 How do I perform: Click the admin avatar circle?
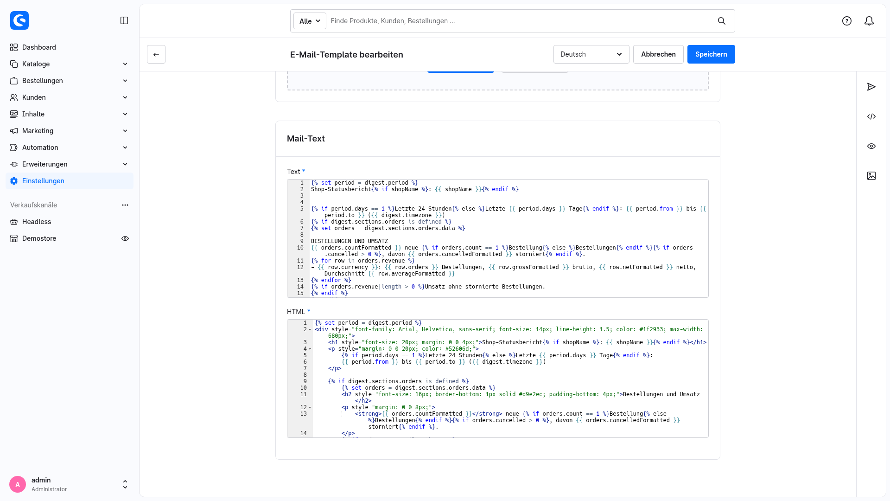tap(18, 484)
